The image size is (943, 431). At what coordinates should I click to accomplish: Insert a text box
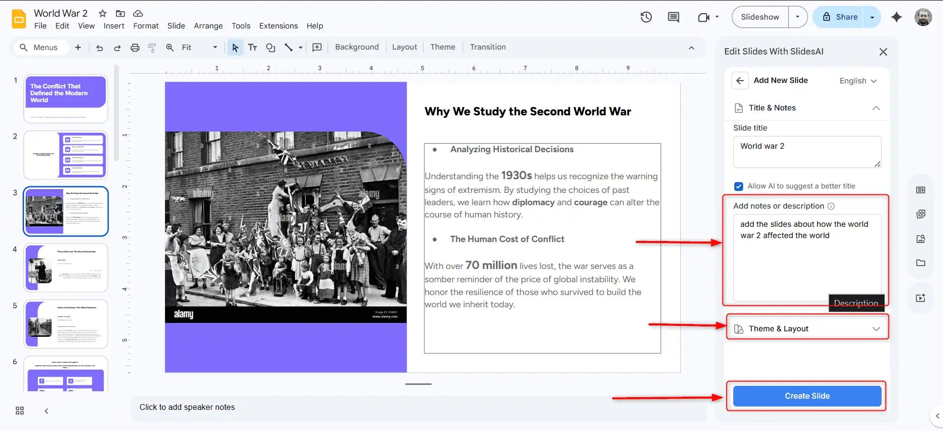click(x=252, y=48)
